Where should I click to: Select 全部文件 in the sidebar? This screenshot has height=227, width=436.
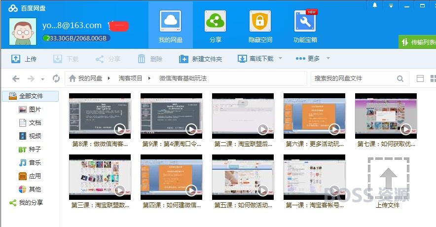point(31,96)
